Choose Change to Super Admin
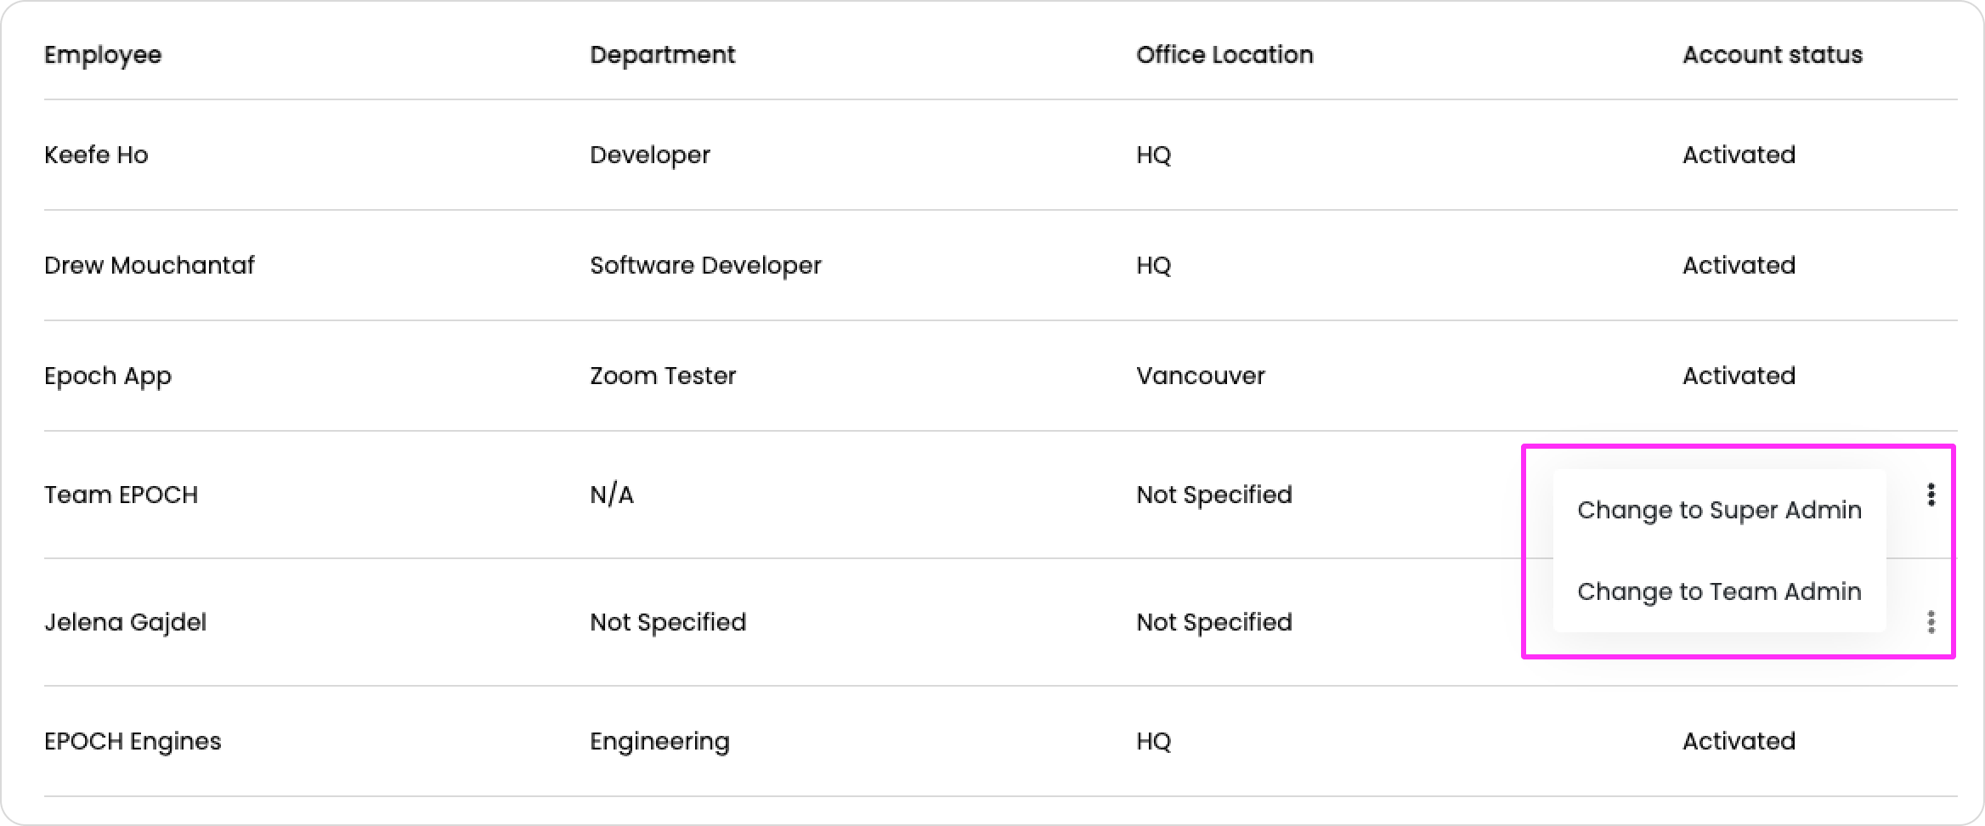 [1719, 510]
